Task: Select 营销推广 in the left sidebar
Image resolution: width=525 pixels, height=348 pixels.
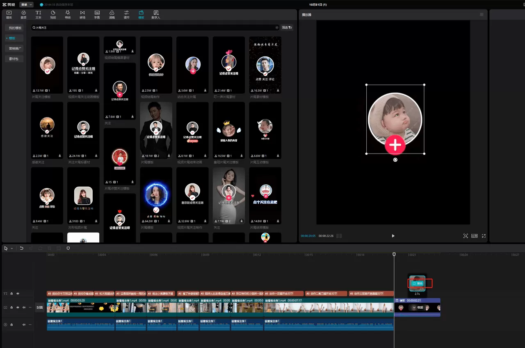Action: (16, 48)
